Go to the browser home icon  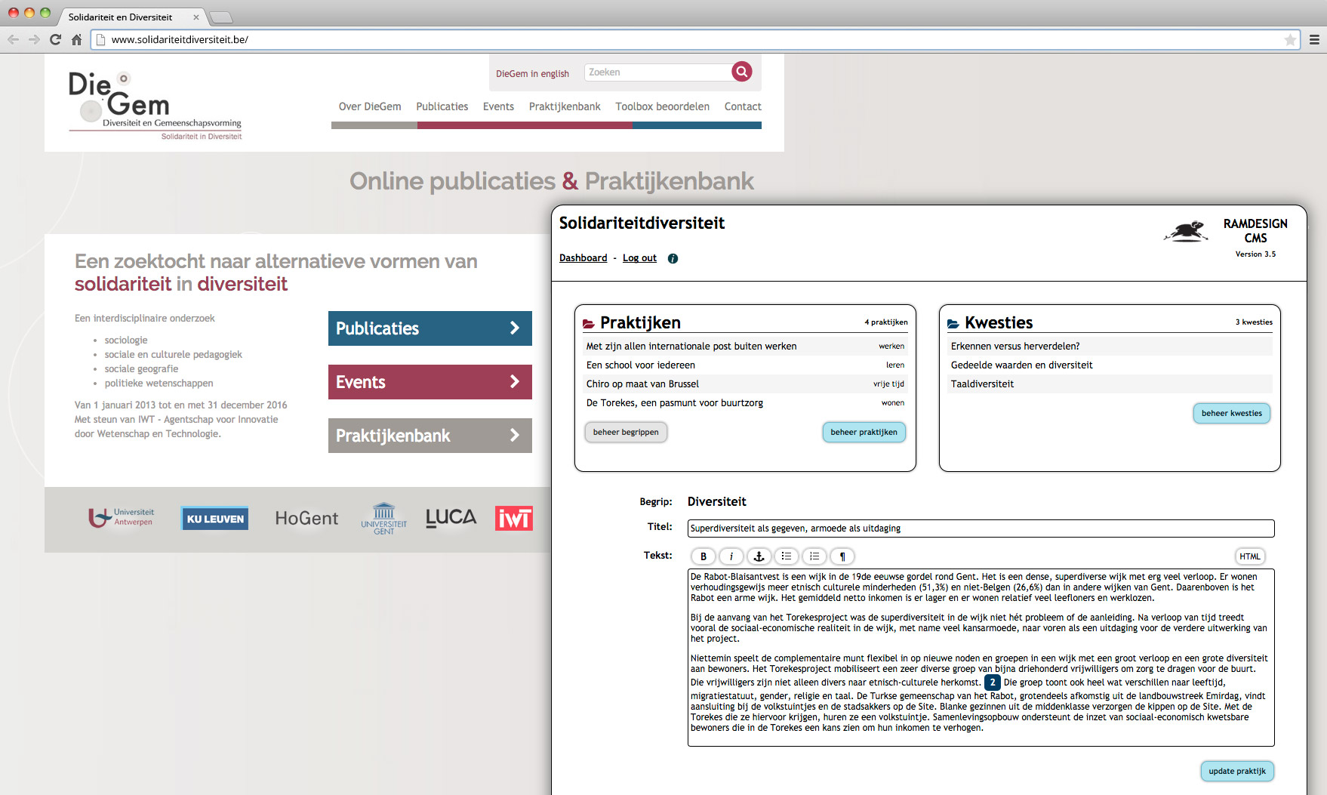click(x=76, y=39)
